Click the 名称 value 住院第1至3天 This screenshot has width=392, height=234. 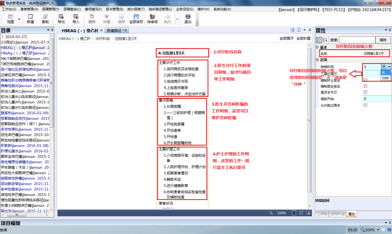click(374, 54)
